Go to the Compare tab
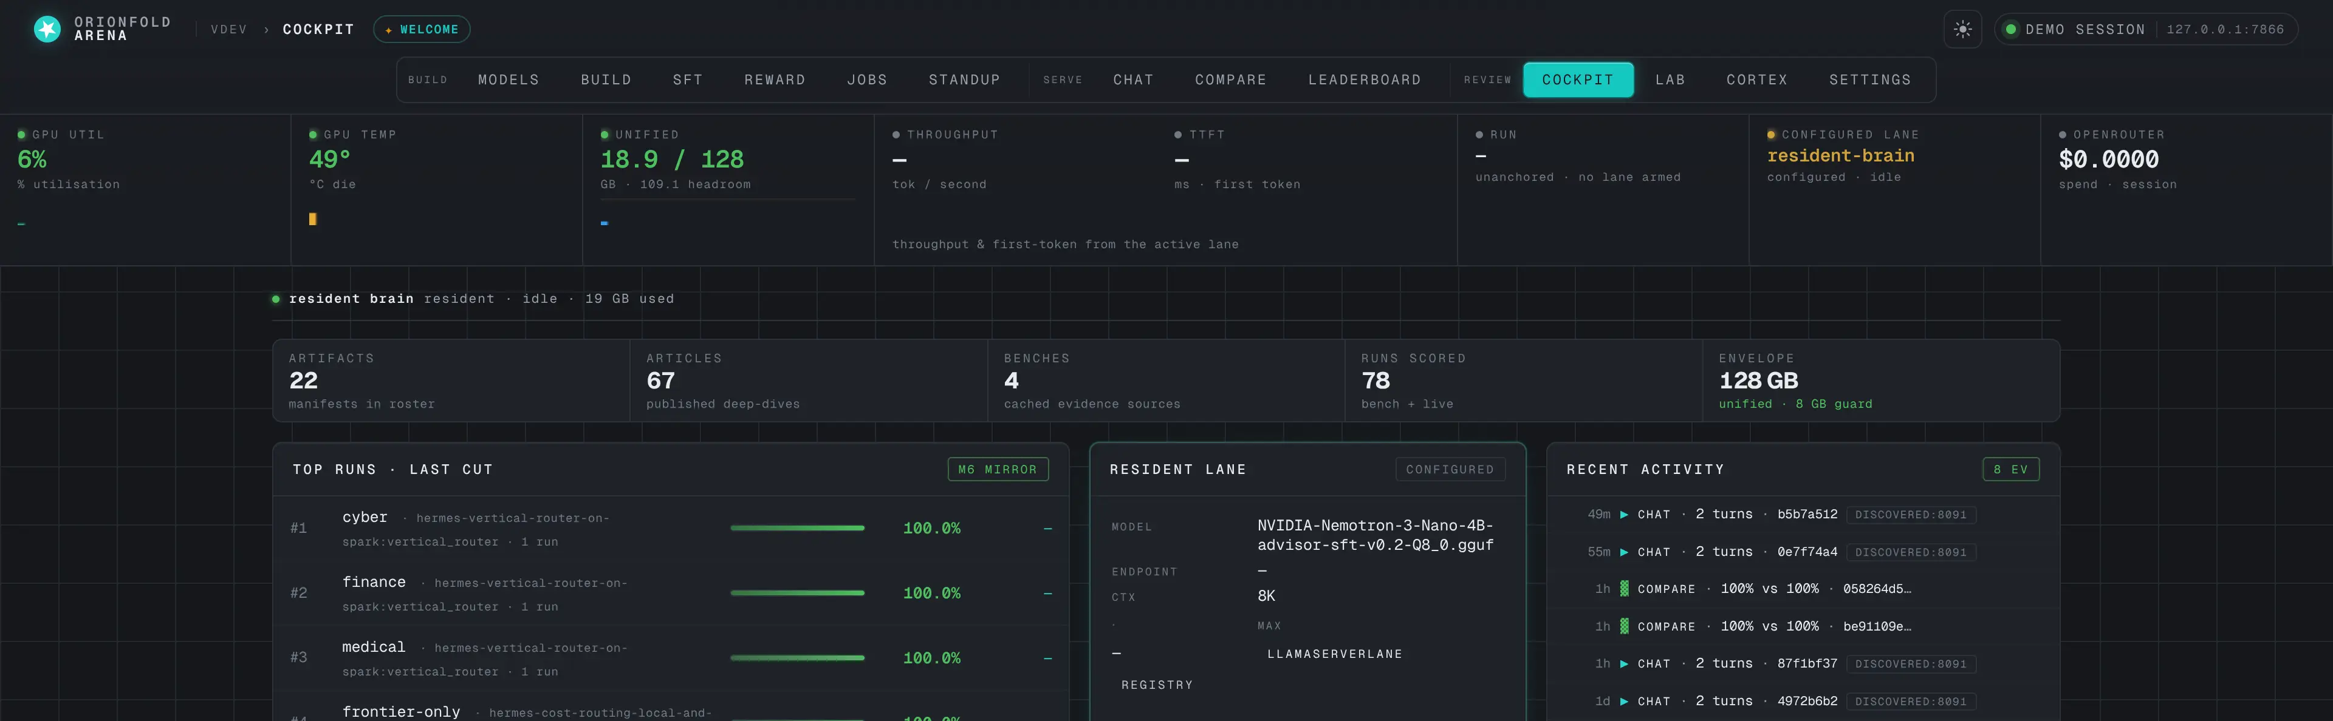The height and width of the screenshot is (721, 2333). click(x=1230, y=80)
